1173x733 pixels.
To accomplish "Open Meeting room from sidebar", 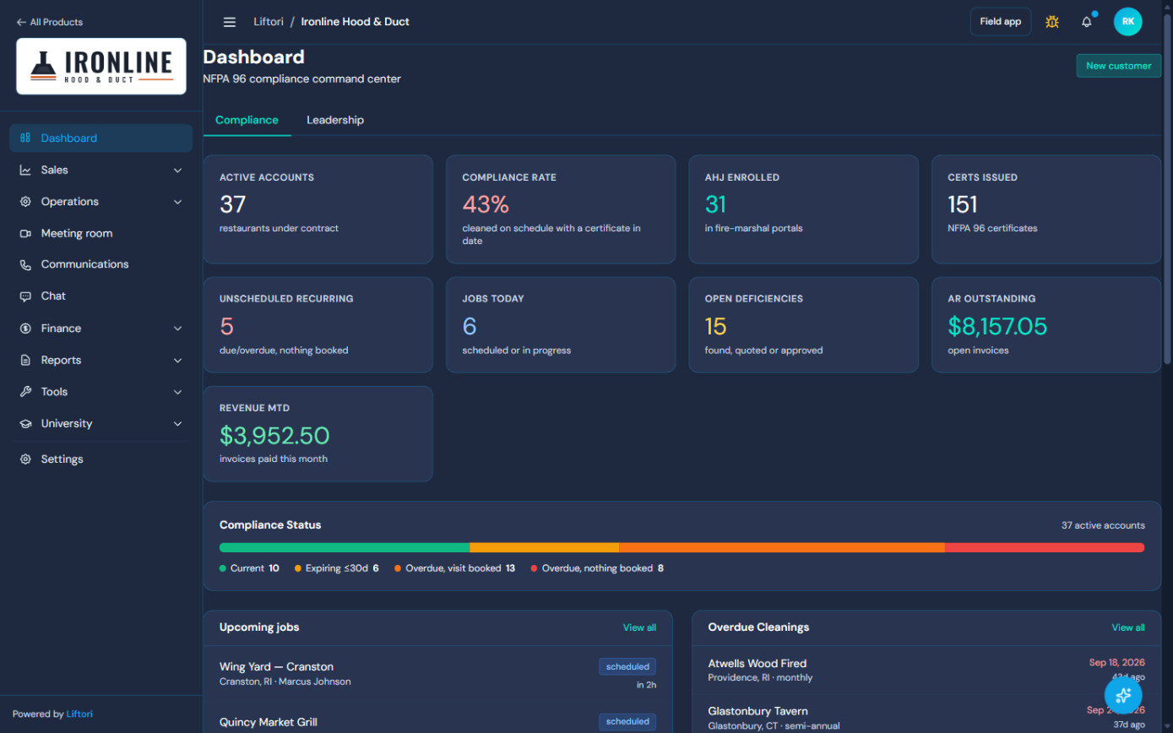I will [100, 233].
